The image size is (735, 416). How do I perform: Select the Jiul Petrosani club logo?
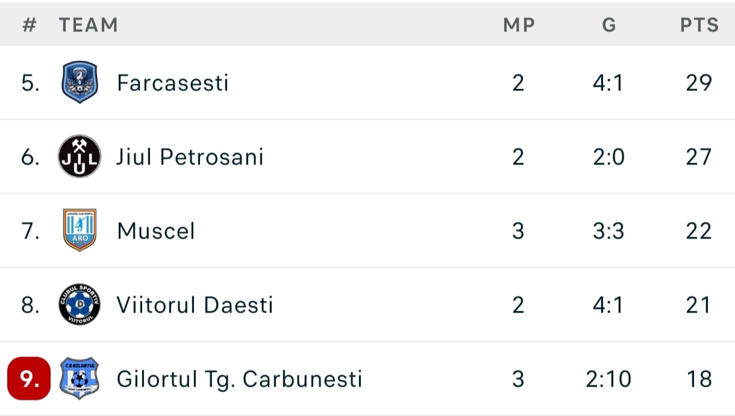(x=80, y=157)
